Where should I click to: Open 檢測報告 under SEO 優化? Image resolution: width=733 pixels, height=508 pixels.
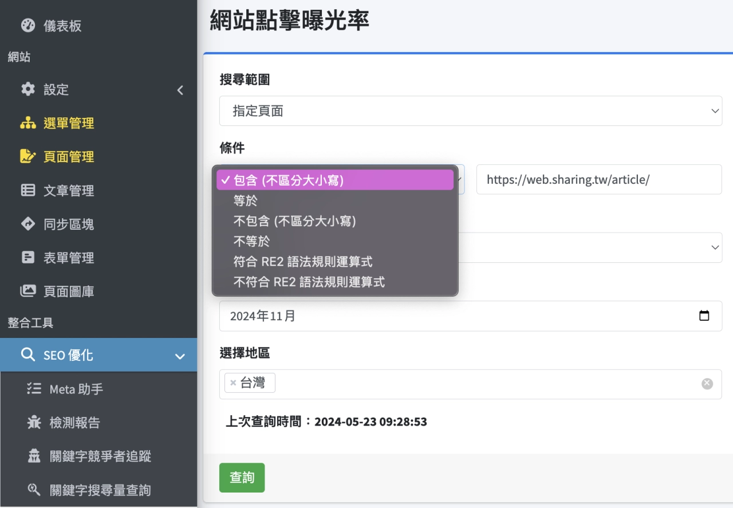(x=74, y=423)
